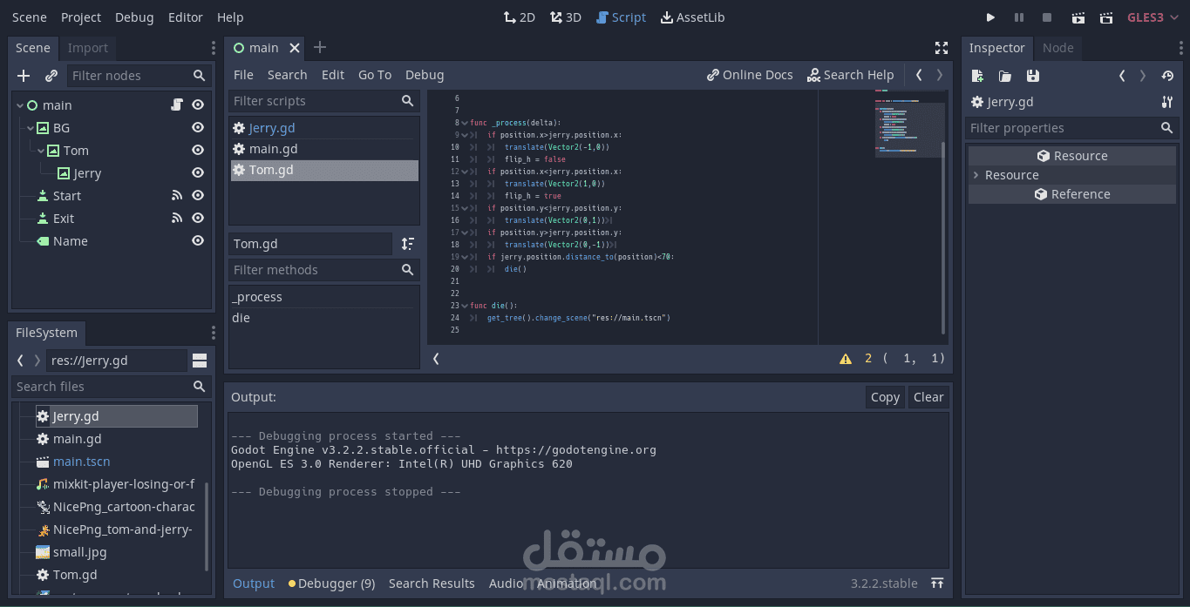Open the GLES3 renderer dropdown
Image resolution: width=1190 pixels, height=607 pixels.
click(1152, 17)
